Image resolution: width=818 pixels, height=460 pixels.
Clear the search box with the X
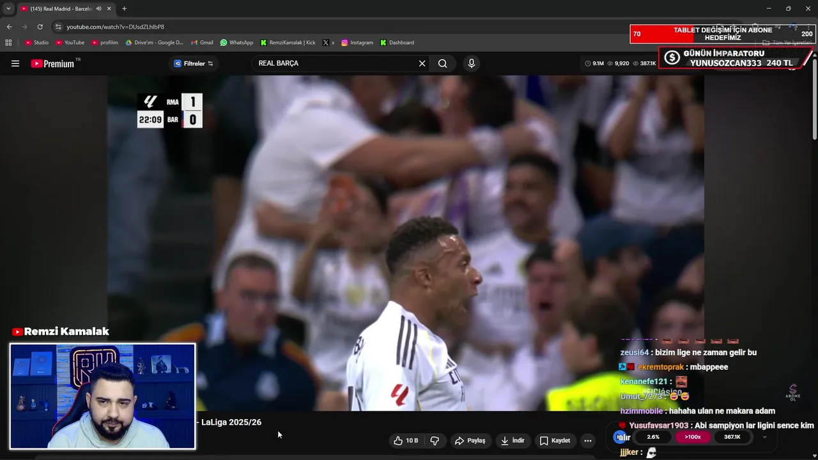(x=422, y=63)
